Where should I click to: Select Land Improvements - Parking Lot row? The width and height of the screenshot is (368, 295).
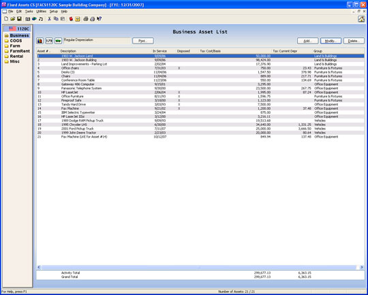click(200, 64)
